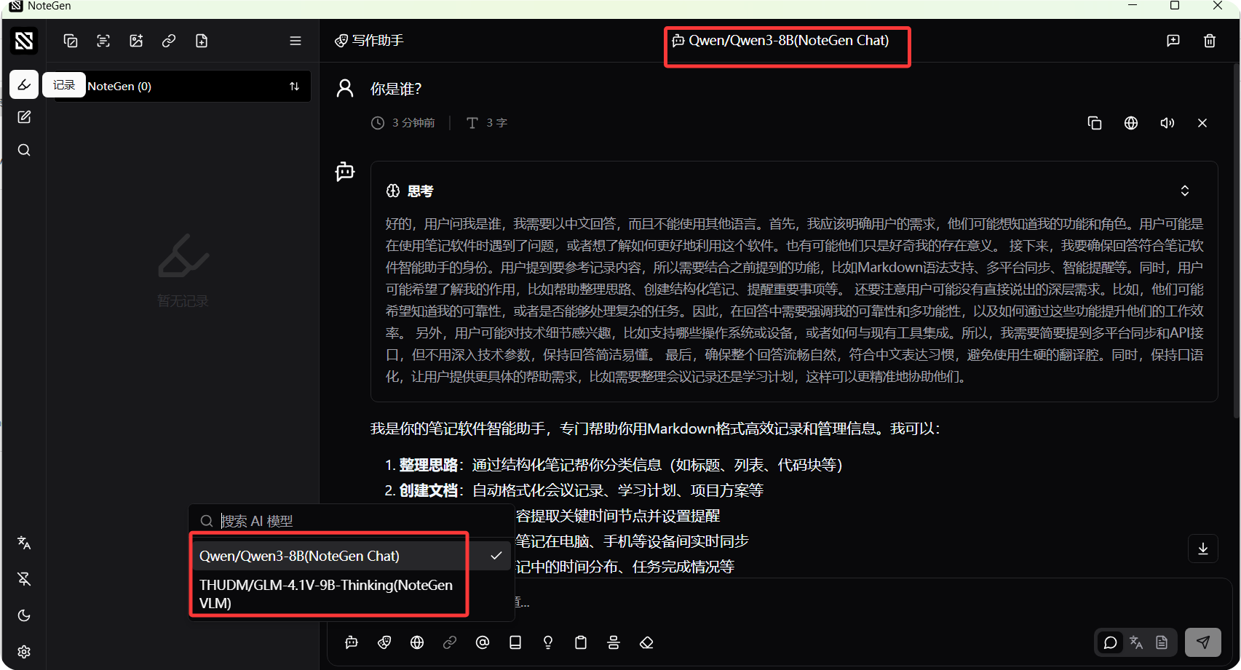The image size is (1241, 670).
Task: Open settings via the gear icon
Action: (x=24, y=652)
